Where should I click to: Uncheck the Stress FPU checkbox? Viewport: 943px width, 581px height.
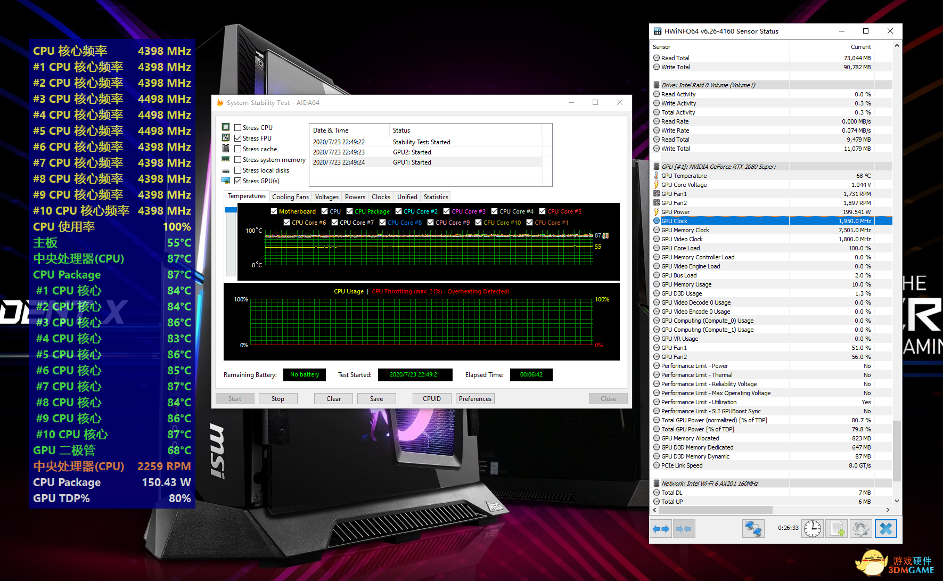[238, 138]
